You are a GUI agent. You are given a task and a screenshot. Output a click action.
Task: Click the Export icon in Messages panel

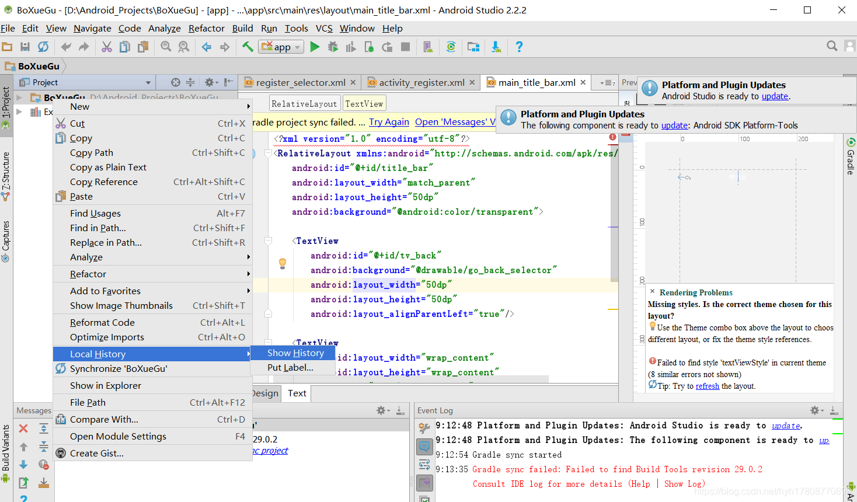point(23,483)
